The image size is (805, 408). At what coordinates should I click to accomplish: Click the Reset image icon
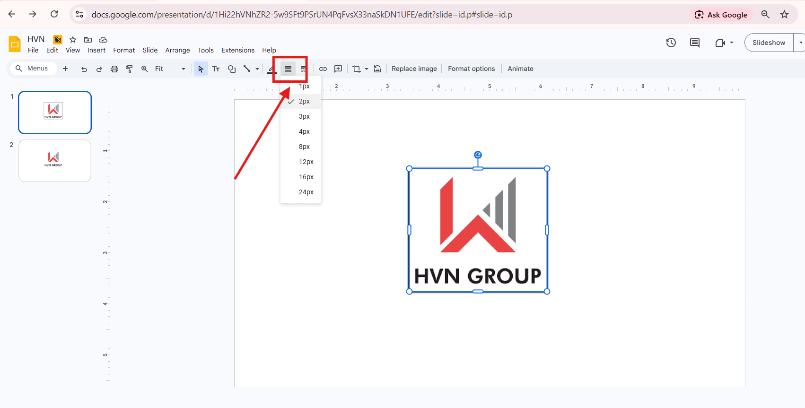point(377,69)
